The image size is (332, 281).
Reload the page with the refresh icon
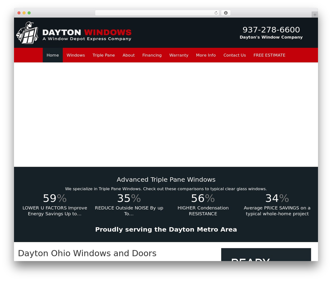pyautogui.click(x=216, y=13)
